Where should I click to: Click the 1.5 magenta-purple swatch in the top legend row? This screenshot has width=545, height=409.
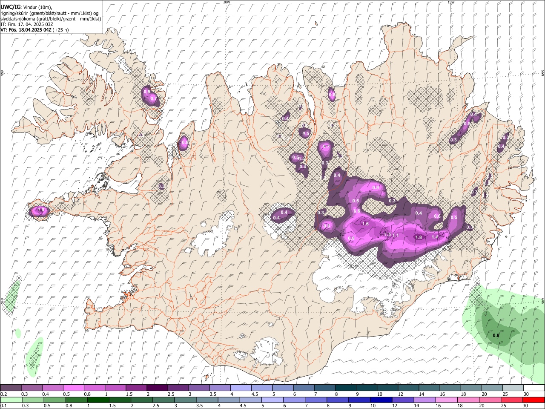click(x=136, y=388)
